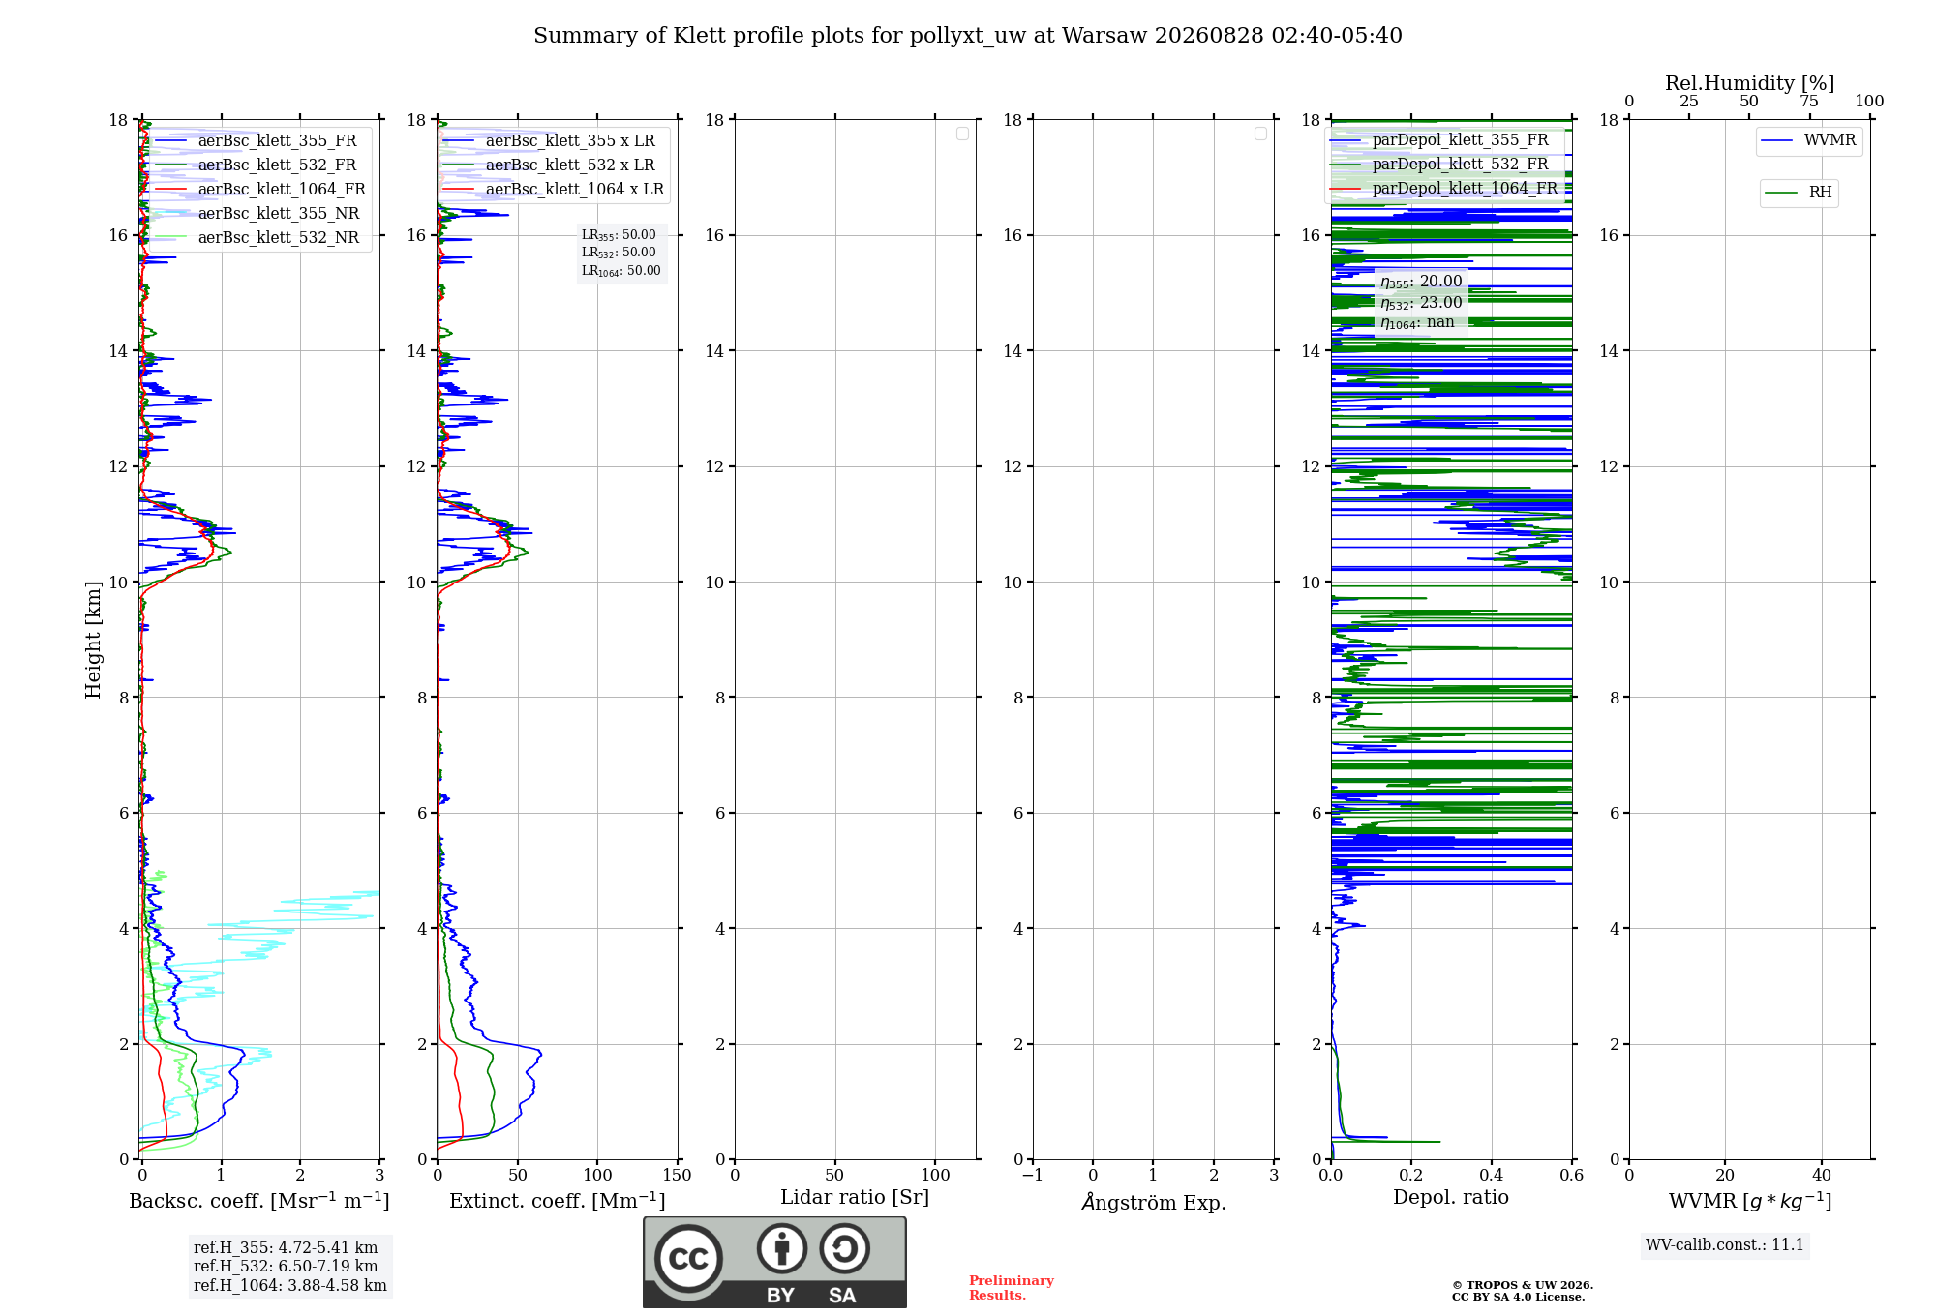Click the empty legend box in Lidar ratio plot
The height and width of the screenshot is (1316, 1936).
pyautogui.click(x=962, y=134)
